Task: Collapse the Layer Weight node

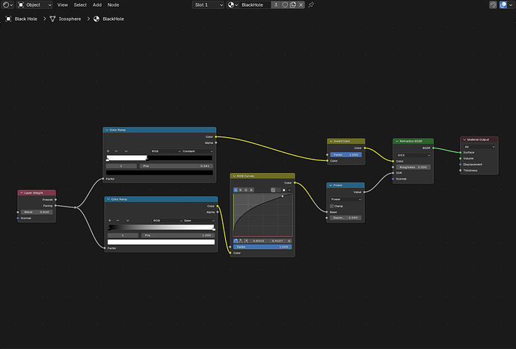Action: [x=22, y=193]
